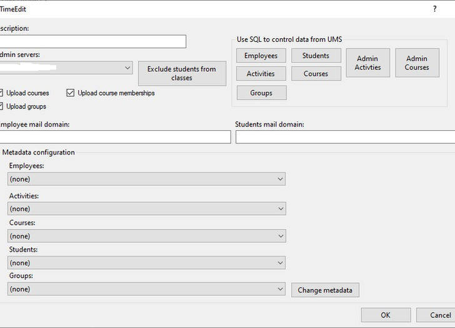The image size is (455, 328).
Task: Toggle Upload course memberships checkbox
Action: click(70, 93)
